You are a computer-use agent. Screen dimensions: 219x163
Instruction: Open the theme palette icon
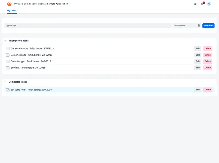coord(195,4)
